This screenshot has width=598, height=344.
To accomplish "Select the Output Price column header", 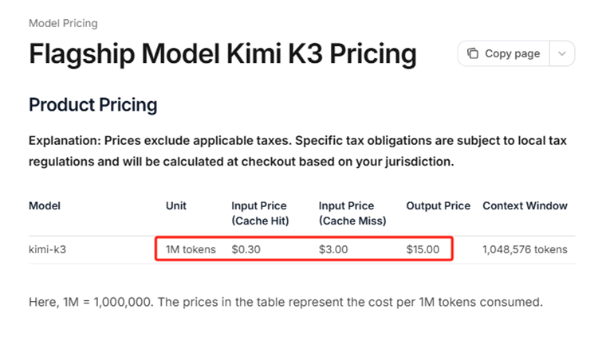I will pos(439,205).
